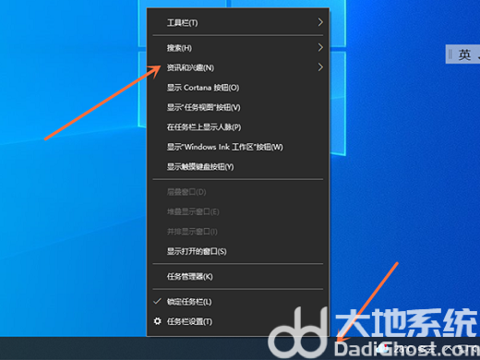Open 任务管理器(K) from the menu

click(x=237, y=277)
